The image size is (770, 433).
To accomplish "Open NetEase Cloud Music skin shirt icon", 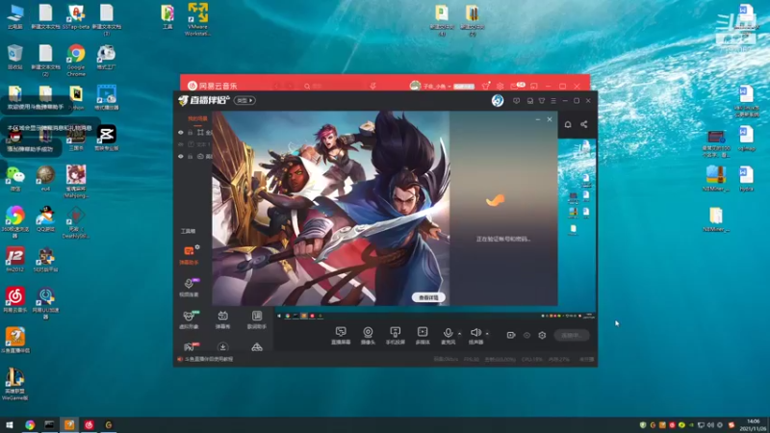I will pyautogui.click(x=486, y=86).
